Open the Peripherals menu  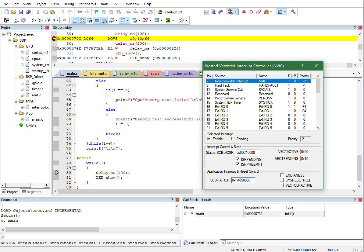tap(87, 4)
